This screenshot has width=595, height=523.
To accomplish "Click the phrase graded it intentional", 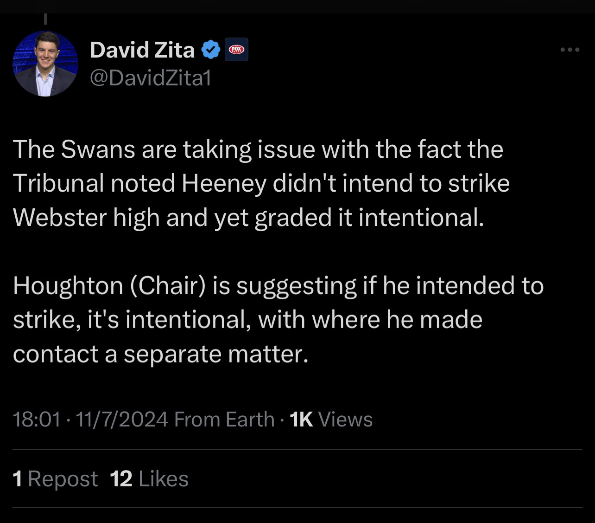I will 370,218.
